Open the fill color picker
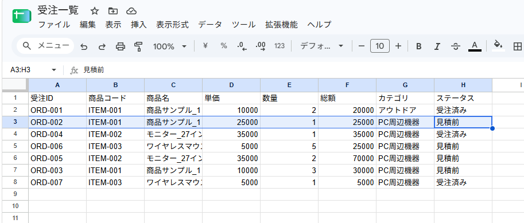Screen dimensions: 524x223 click(498, 46)
